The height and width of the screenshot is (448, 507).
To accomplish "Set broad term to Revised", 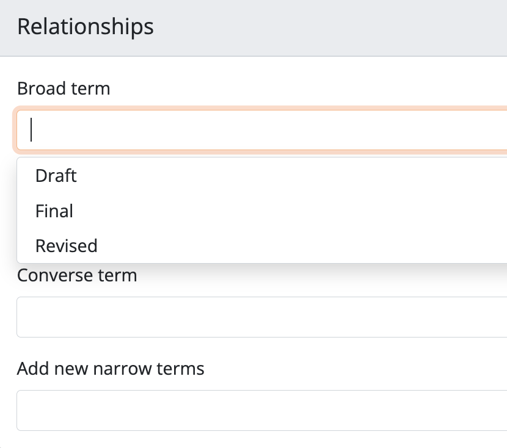I will 67,246.
